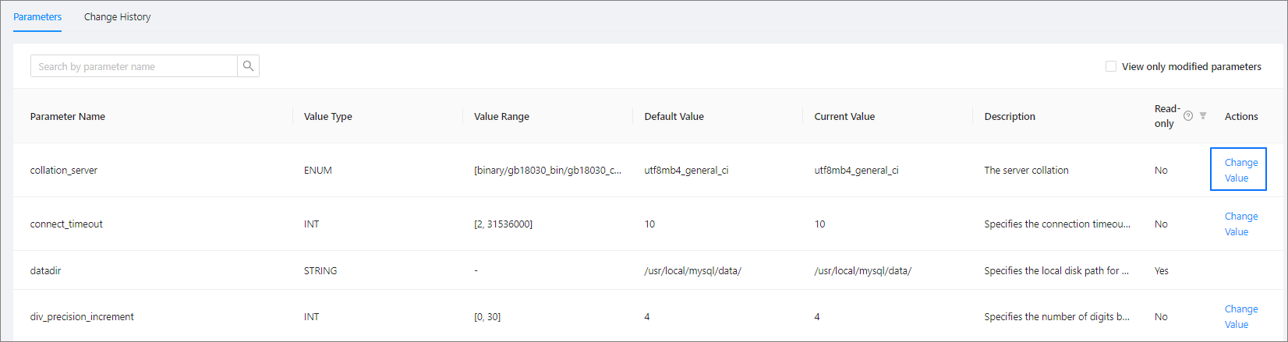Click the search magnifier icon
The image size is (1288, 342).
tap(248, 66)
